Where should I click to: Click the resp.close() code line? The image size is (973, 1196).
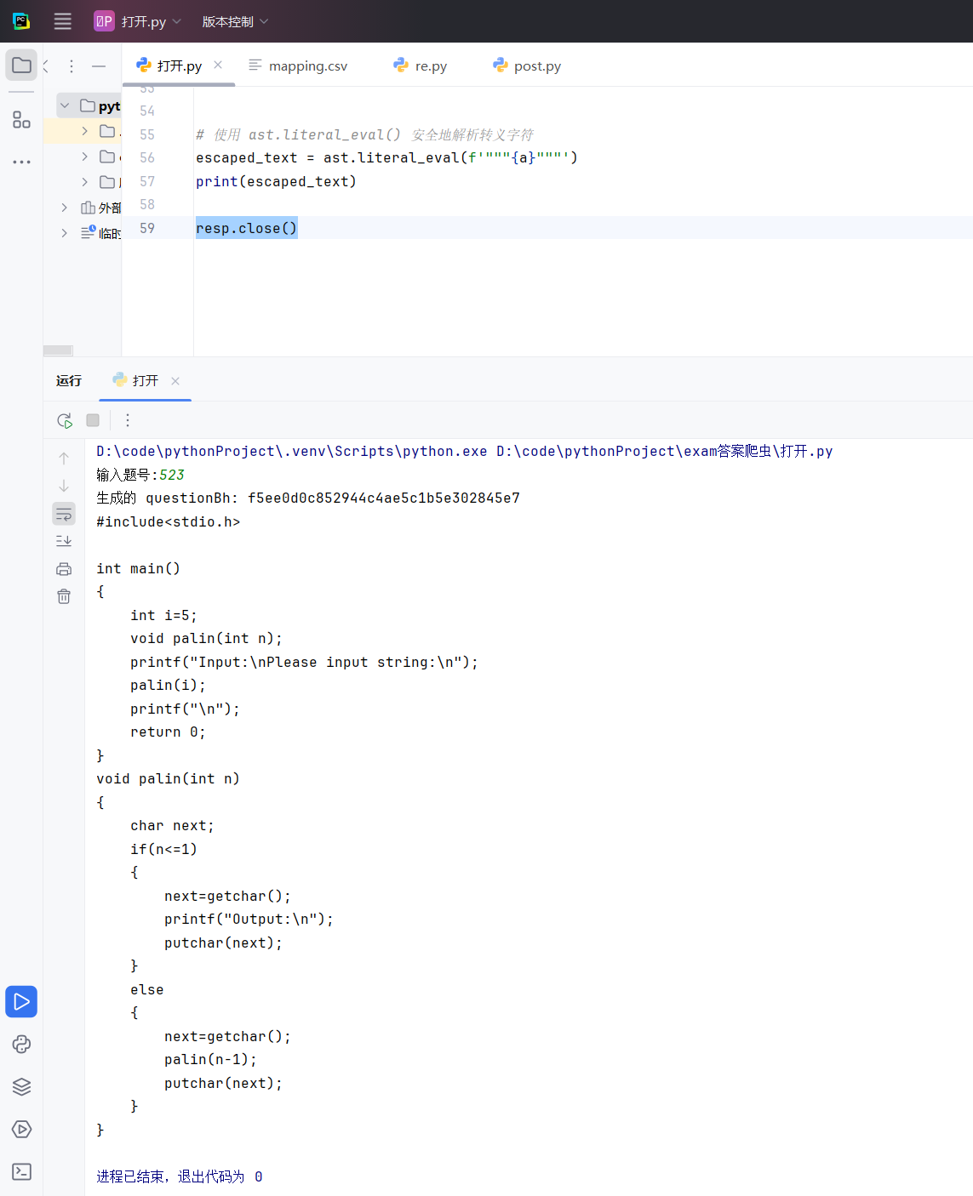pos(247,228)
